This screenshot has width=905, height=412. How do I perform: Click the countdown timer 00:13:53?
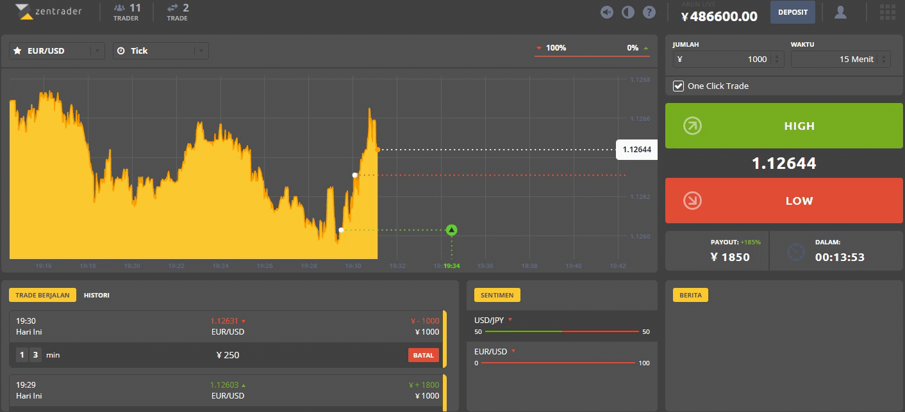pyautogui.click(x=840, y=257)
